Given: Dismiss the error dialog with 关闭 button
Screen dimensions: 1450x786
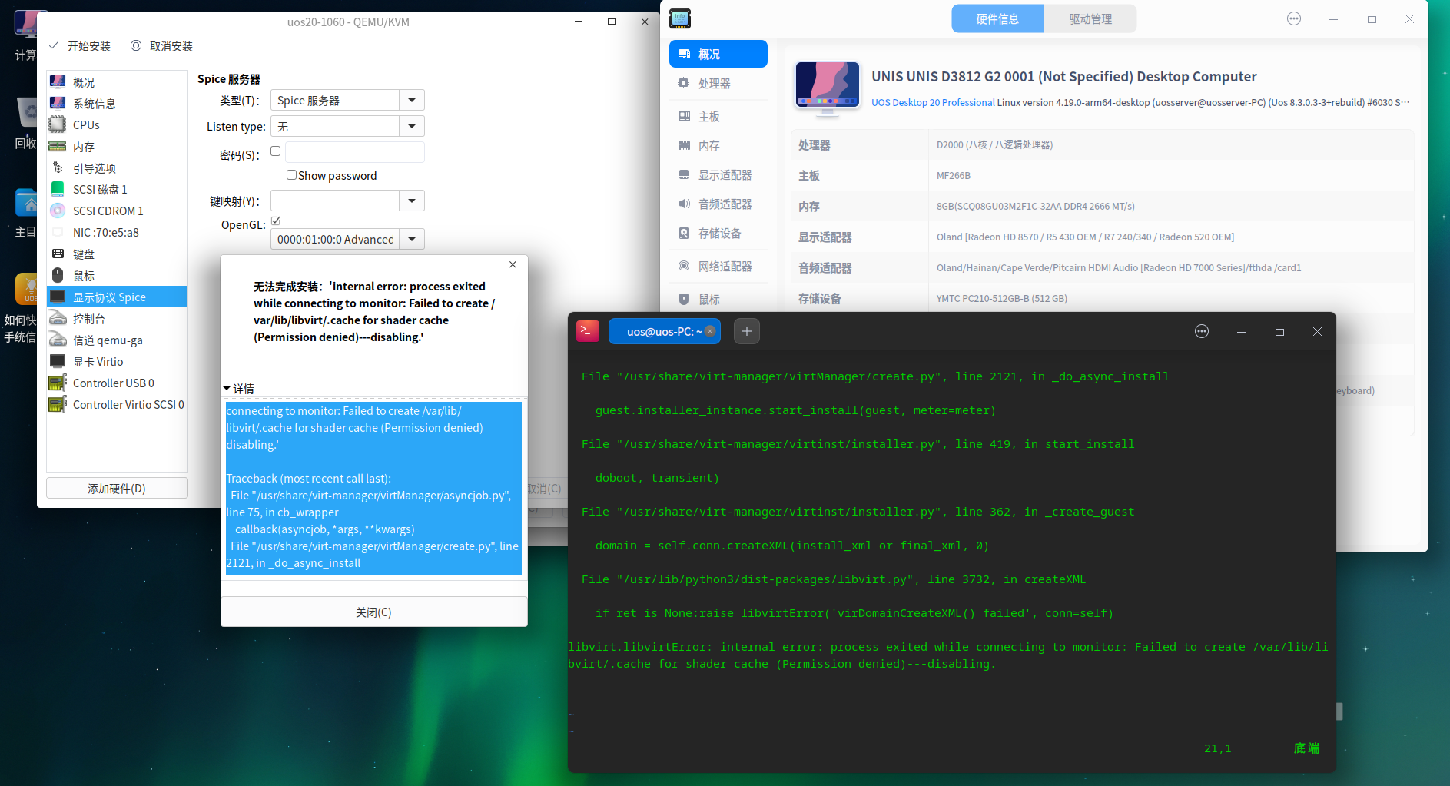Looking at the screenshot, I should 373,612.
